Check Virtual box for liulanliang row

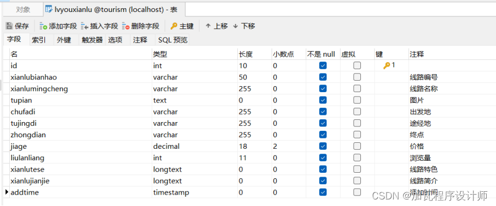(357, 157)
